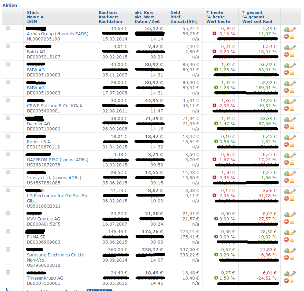Delete PUMA SE with red minus icon
This screenshot has height=291, width=304.
pos(286,239)
